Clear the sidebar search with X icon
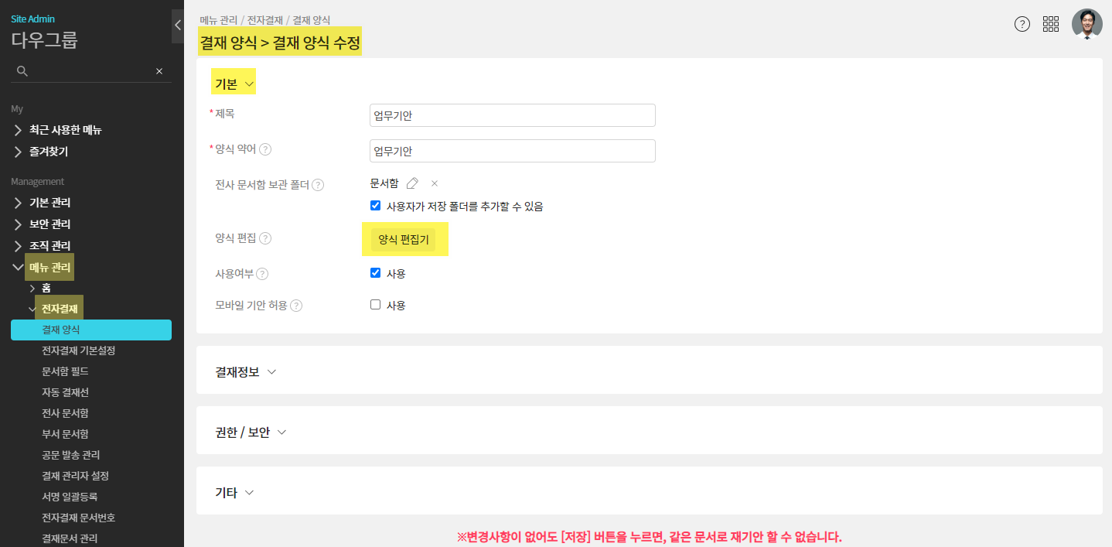 click(x=159, y=71)
